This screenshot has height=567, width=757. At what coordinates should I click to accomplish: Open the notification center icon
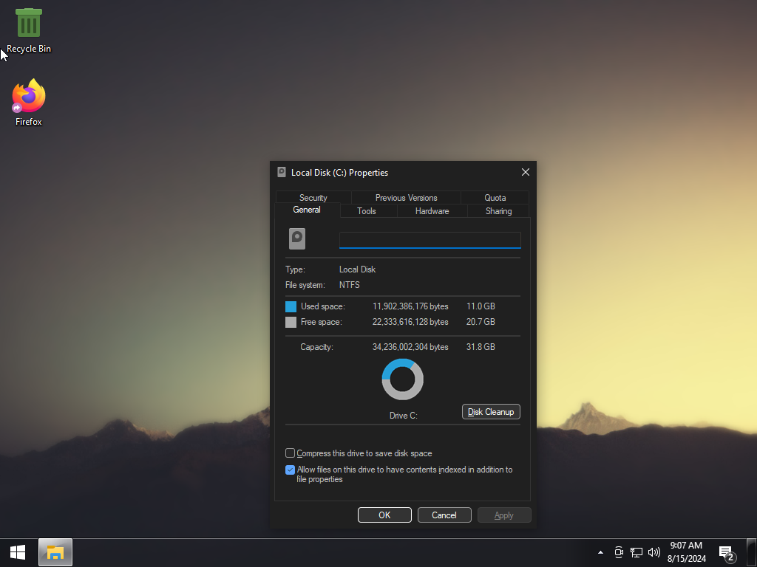pos(726,552)
